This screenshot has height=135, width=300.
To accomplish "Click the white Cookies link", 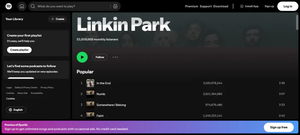I will tap(11, 99).
